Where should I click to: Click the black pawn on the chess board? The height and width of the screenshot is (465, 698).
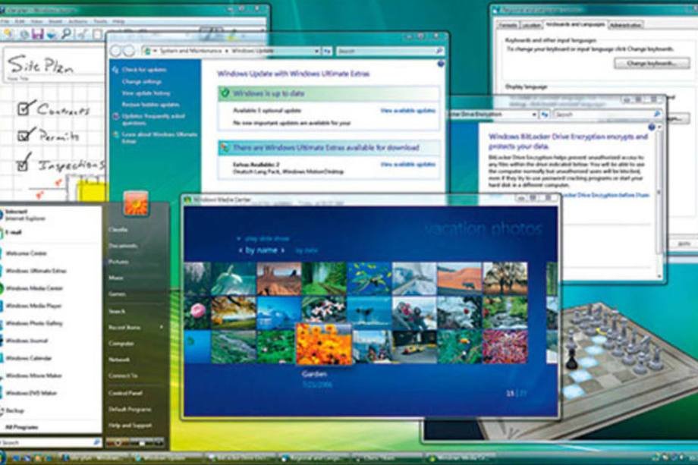571,359
